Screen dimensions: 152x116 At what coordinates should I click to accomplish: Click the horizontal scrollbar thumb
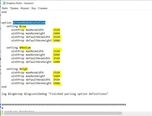click(63, 113)
